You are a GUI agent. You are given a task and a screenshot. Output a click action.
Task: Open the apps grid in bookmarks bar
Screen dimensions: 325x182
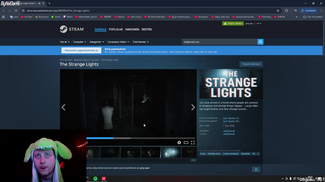coord(3,17)
